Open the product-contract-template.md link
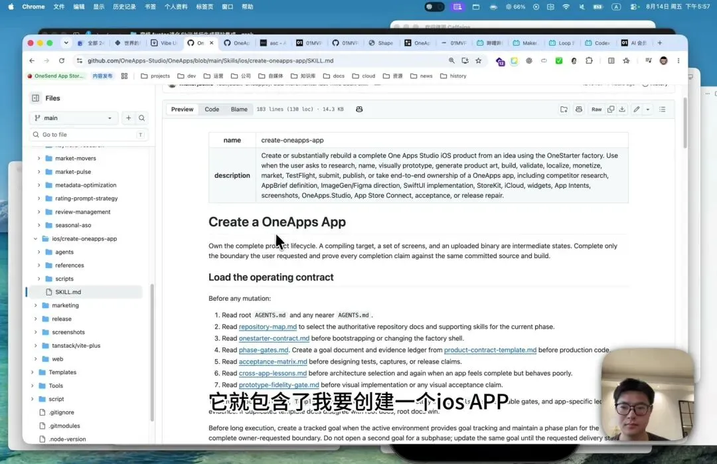Viewport: 717px width, 464px height. tap(490, 350)
